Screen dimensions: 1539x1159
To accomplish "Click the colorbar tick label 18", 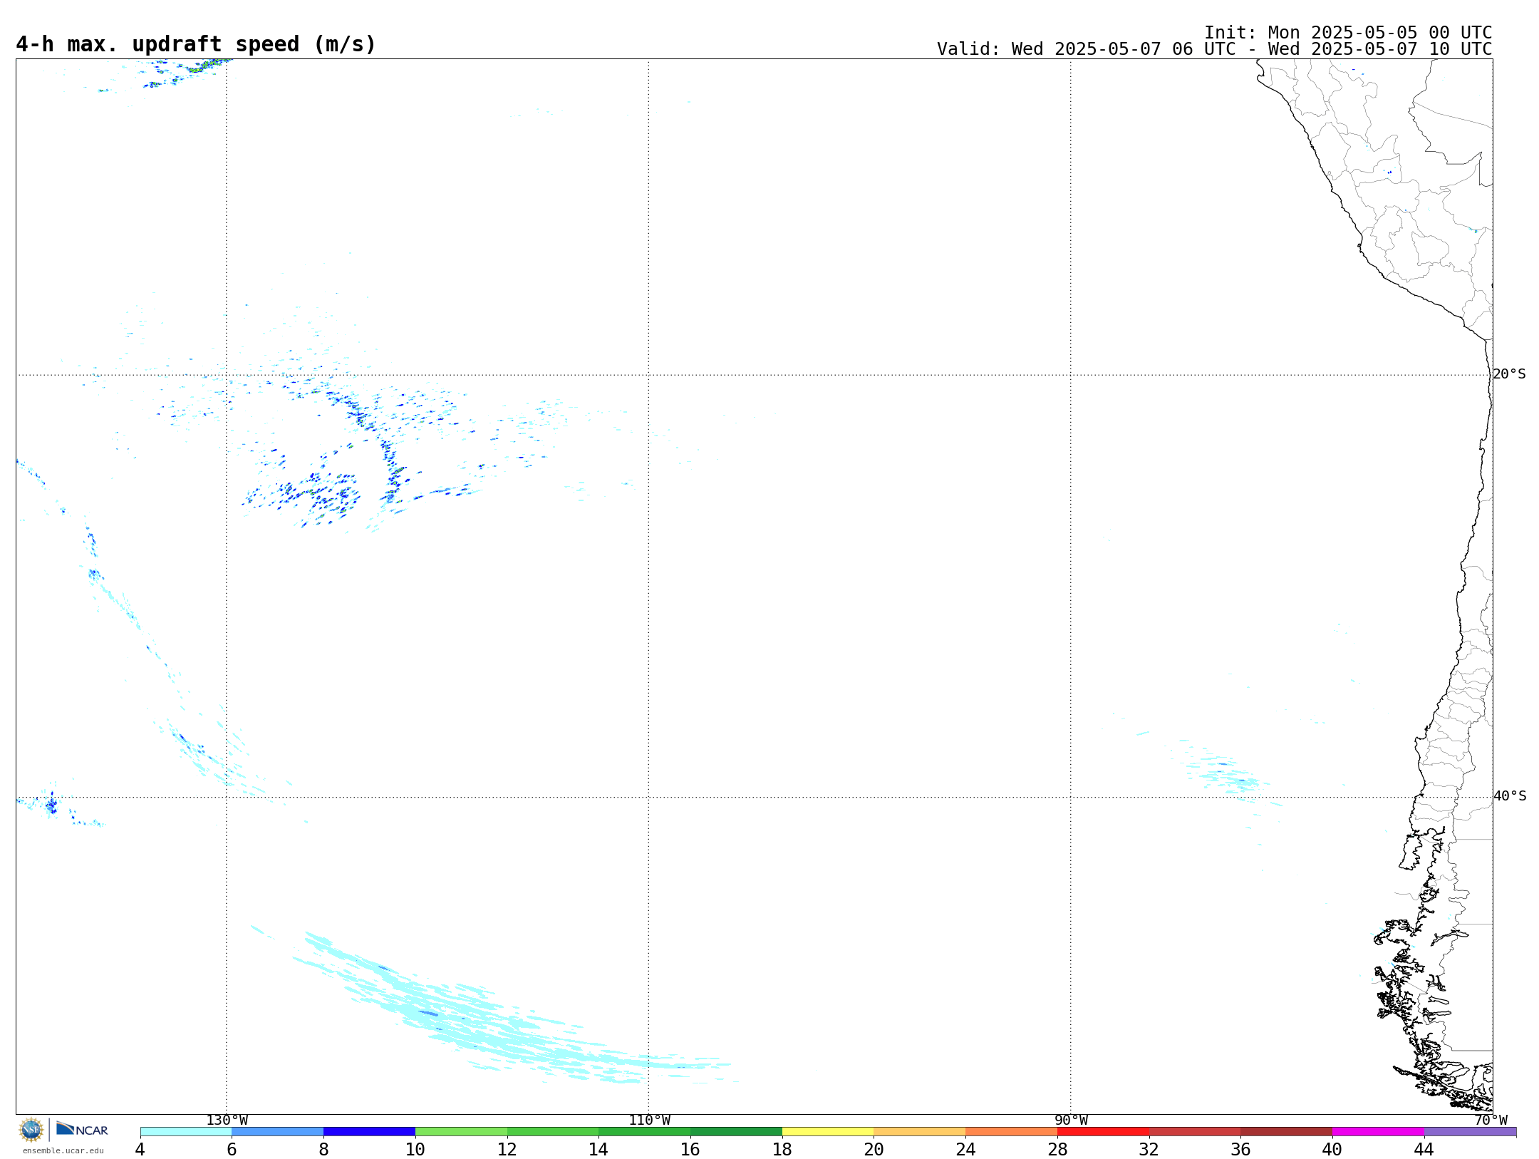I will click(x=782, y=1150).
